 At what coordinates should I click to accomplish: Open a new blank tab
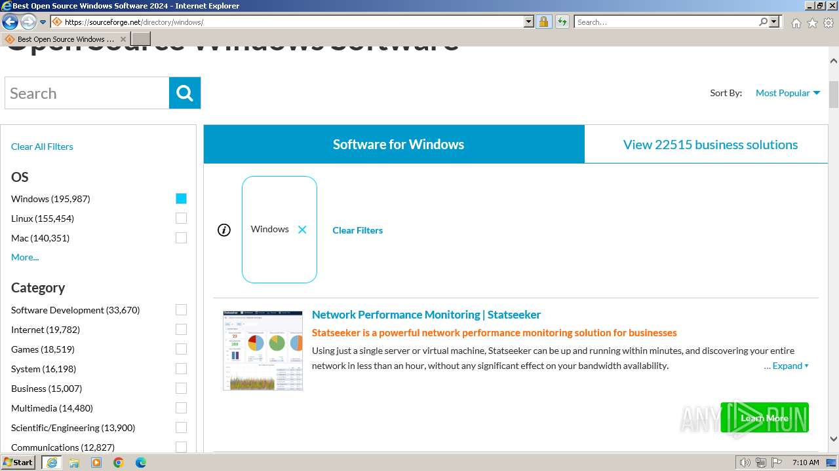(x=141, y=39)
